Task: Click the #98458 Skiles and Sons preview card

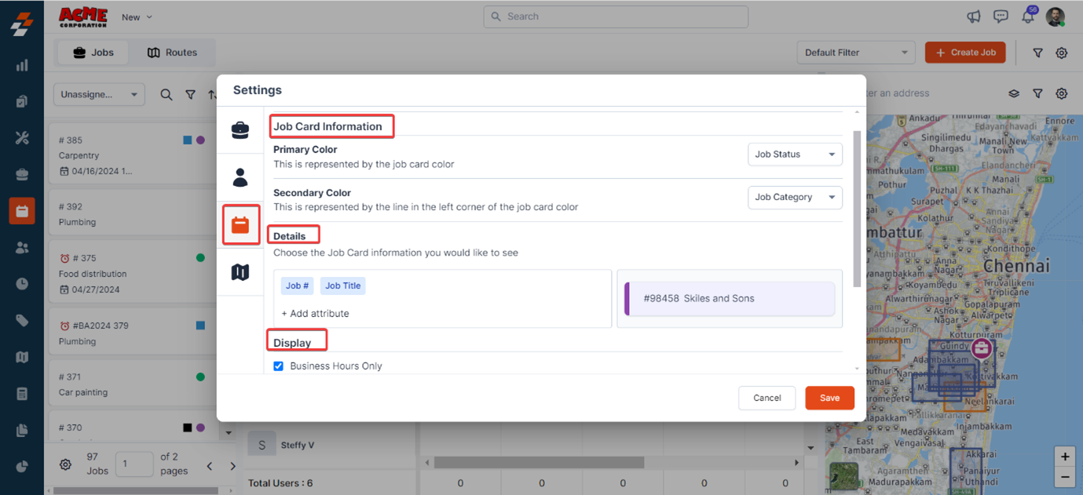Action: 730,299
